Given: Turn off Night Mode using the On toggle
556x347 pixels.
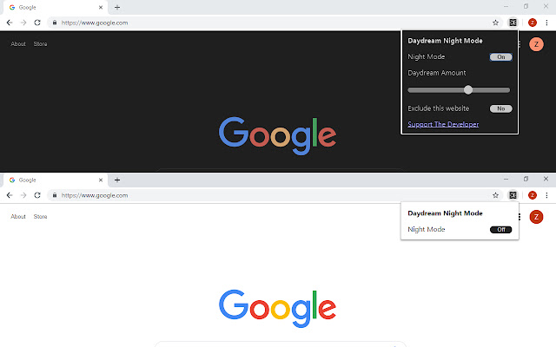Looking at the screenshot, I should (500, 57).
